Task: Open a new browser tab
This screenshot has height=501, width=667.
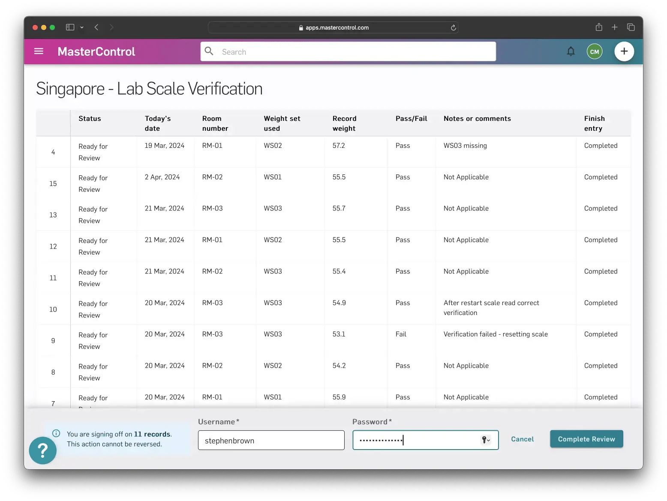Action: (x=614, y=27)
